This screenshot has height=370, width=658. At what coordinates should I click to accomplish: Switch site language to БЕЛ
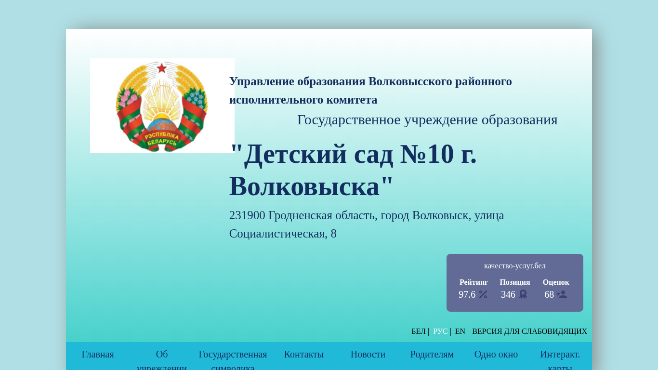(418, 331)
